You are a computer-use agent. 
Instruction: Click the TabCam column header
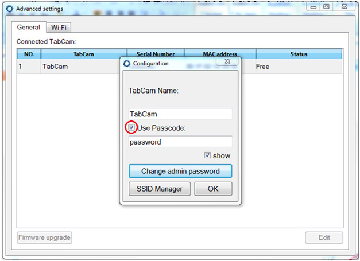coord(84,54)
